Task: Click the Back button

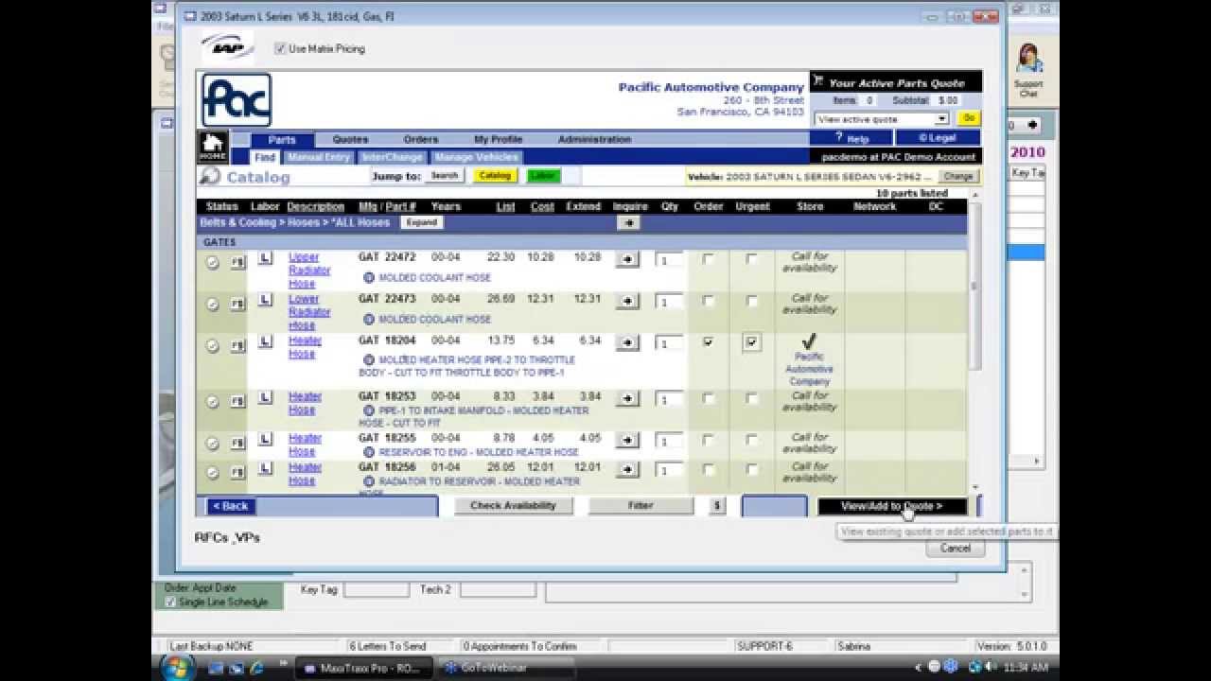Action: 231,506
